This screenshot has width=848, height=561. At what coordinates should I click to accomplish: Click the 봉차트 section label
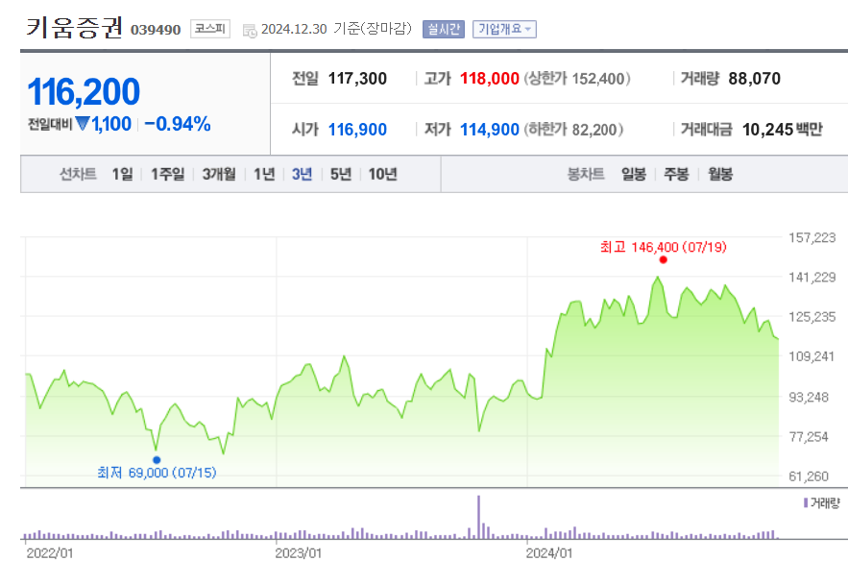[x=586, y=174]
